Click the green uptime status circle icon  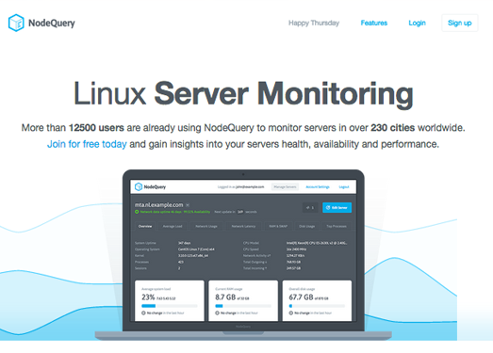click(137, 212)
